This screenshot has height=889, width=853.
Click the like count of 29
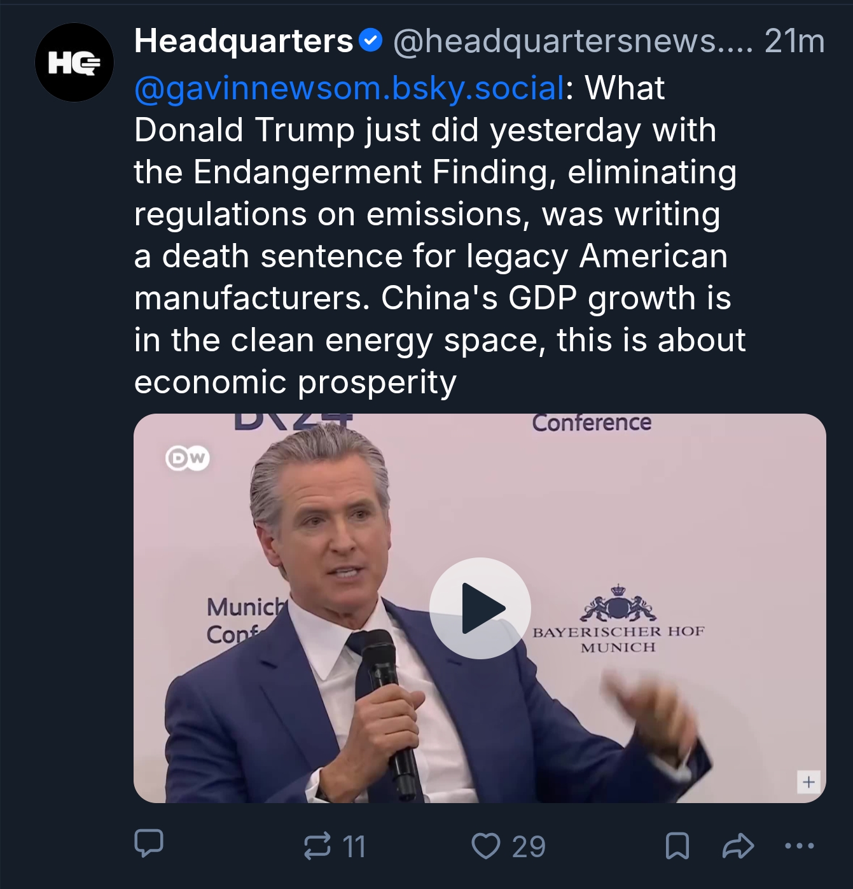click(529, 847)
